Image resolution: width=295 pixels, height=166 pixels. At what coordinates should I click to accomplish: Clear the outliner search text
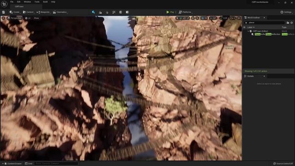(x=246, y=23)
